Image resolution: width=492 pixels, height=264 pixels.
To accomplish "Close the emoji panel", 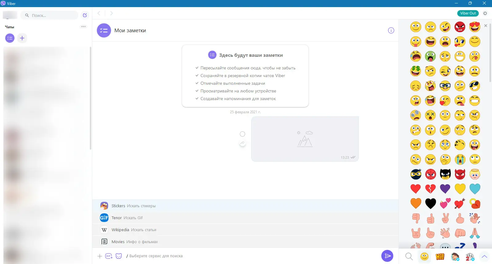I will (486, 26).
